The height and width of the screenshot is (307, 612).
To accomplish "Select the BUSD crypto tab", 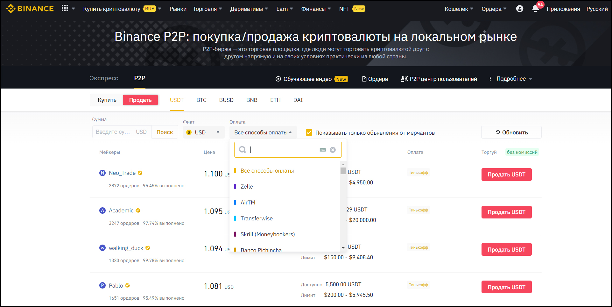I will [x=226, y=100].
